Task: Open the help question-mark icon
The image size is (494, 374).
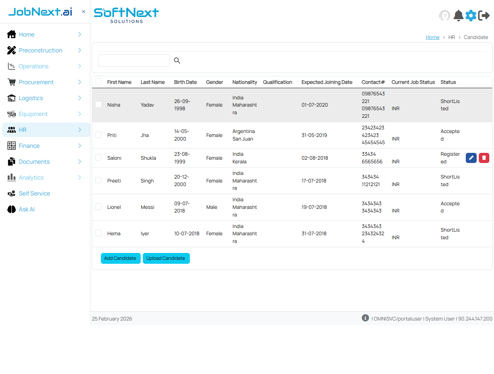Action: click(445, 16)
